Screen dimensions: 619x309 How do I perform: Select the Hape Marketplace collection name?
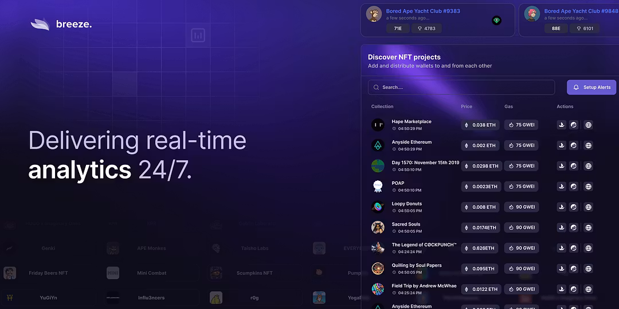tap(412, 122)
